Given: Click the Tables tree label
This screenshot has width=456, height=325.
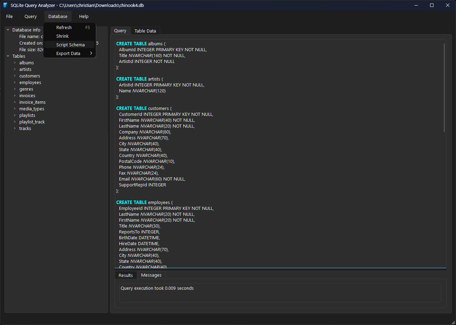Looking at the screenshot, I should (19, 56).
